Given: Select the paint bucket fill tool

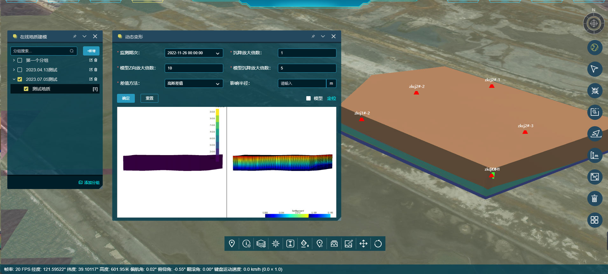Looking at the screenshot, I should 305,244.
